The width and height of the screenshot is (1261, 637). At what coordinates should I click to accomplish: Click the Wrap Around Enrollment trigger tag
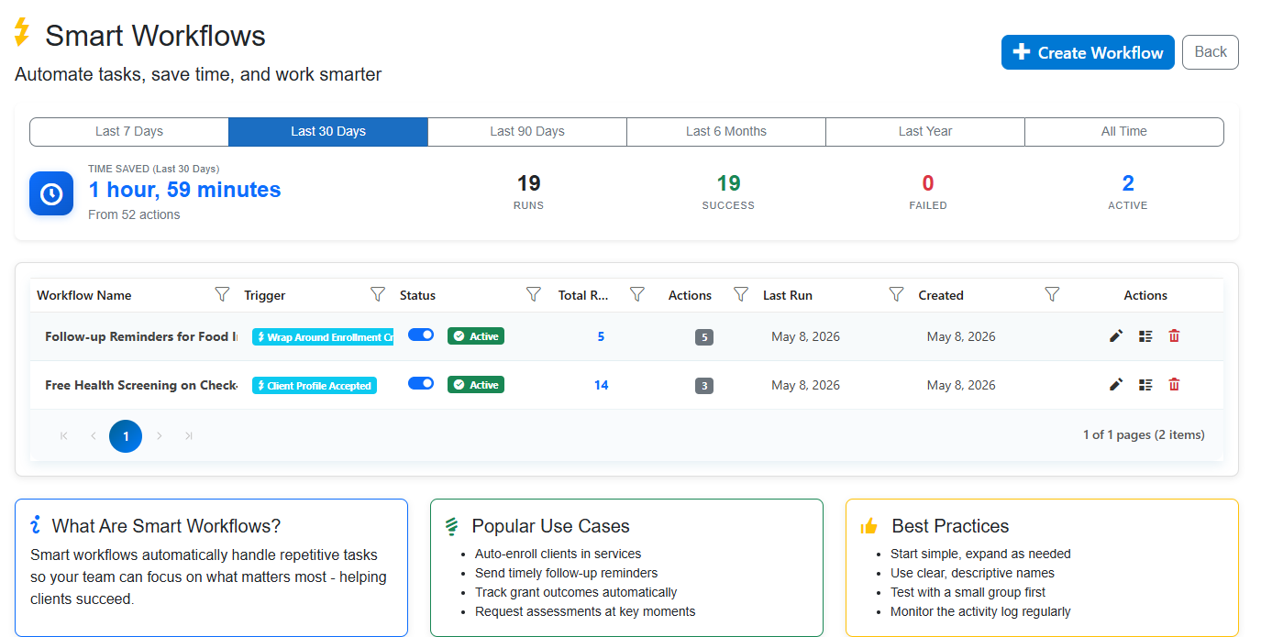323,337
